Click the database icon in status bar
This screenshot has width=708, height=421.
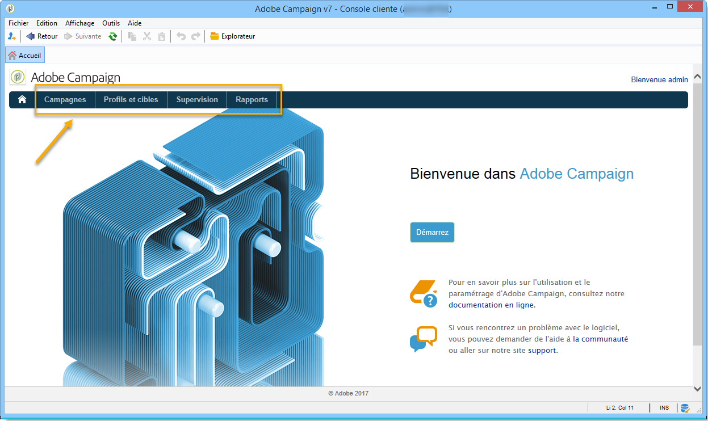[x=685, y=407]
